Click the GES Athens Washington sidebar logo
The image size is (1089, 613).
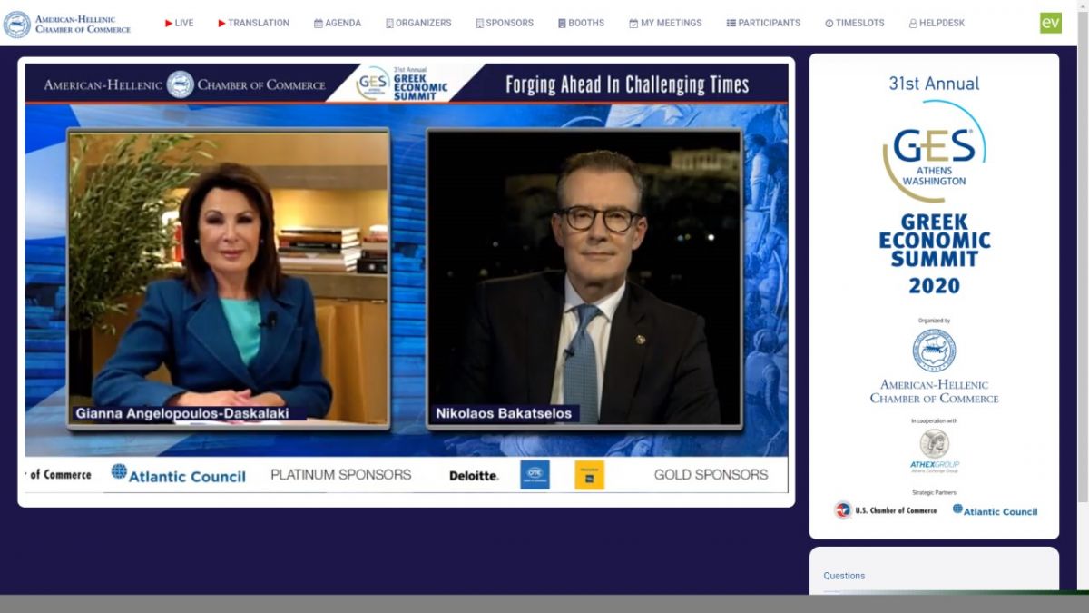[x=934, y=151]
